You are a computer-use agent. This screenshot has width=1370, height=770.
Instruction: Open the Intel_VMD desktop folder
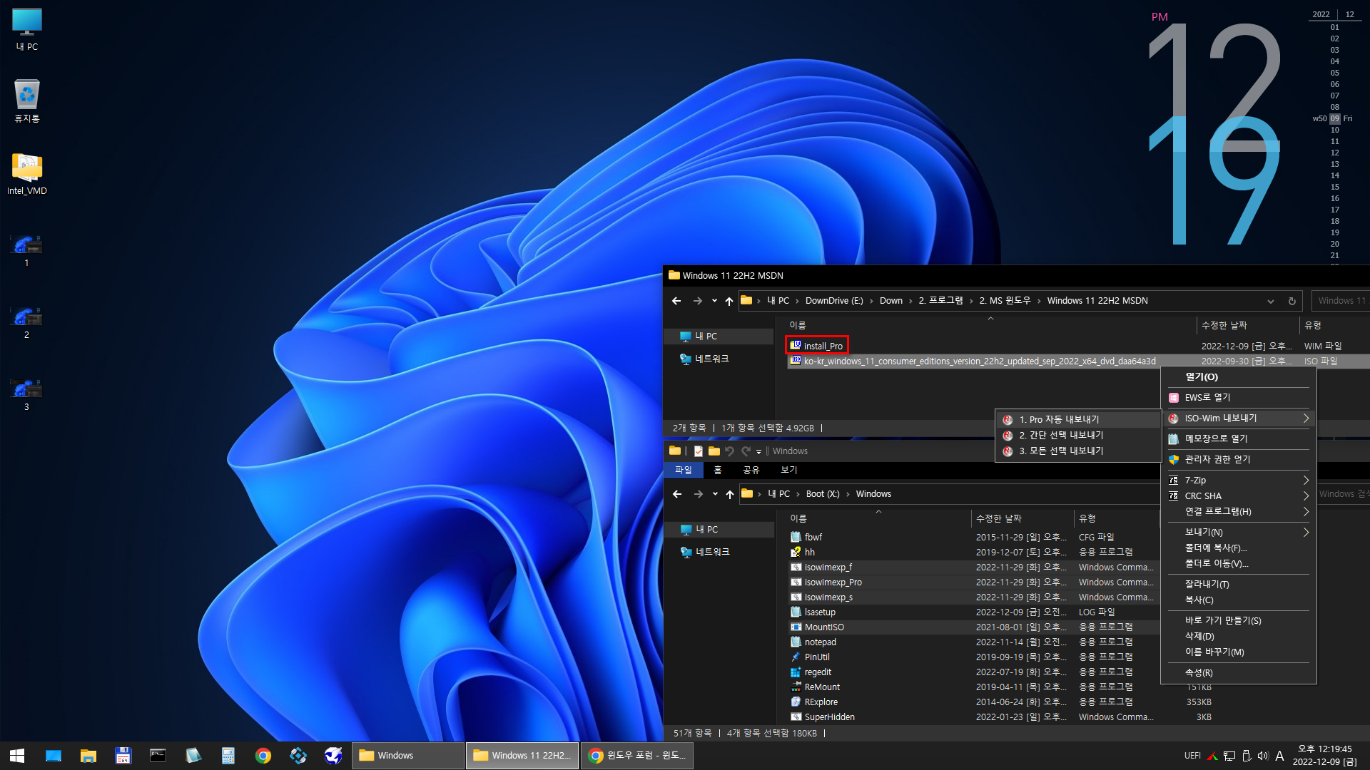click(x=27, y=175)
